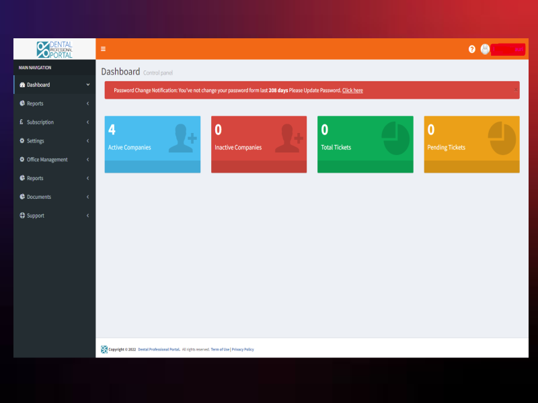538x403 pixels.
Task: Follow the "Click here" password update link
Action: [352, 91]
